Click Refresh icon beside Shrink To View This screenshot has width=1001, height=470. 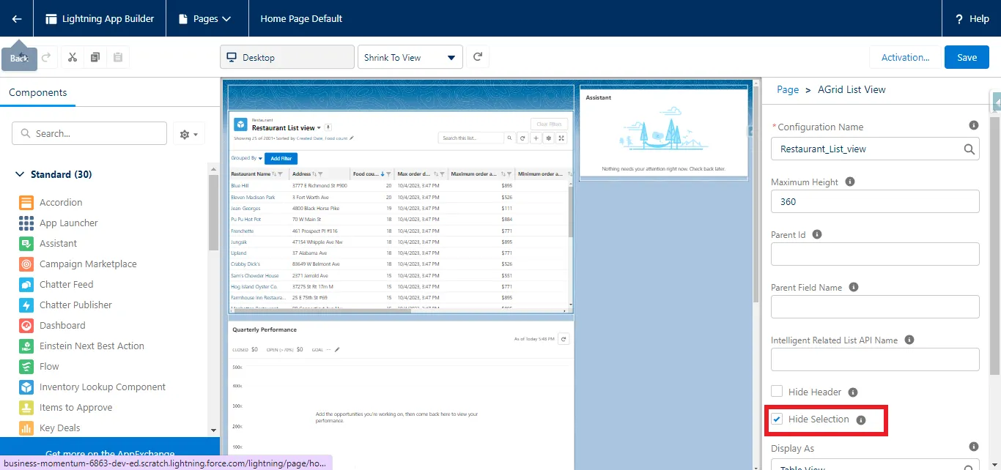(x=478, y=57)
